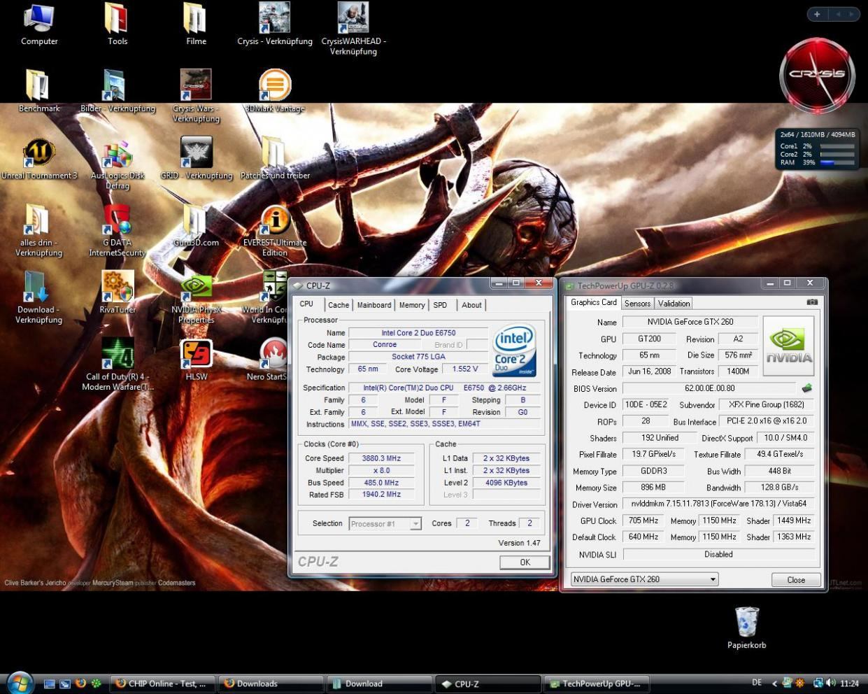Launch Crysis - Verknüpfung shortcut
The image size is (868, 694).
tap(275, 24)
